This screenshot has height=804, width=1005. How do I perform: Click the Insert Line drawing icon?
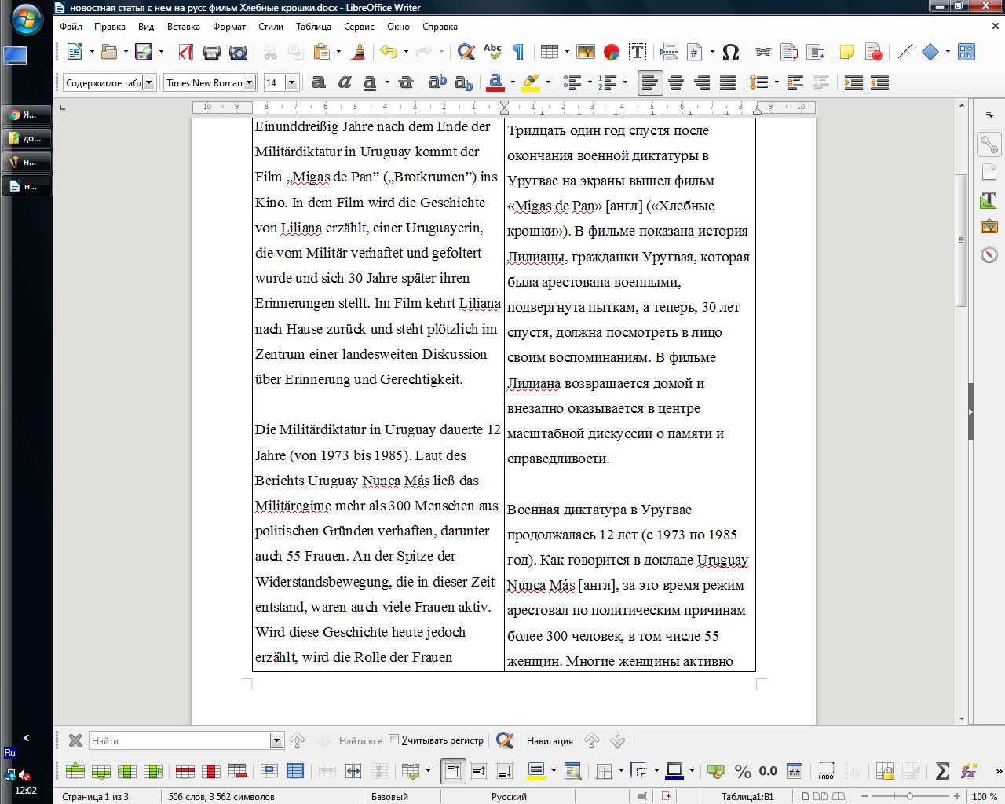tap(904, 52)
